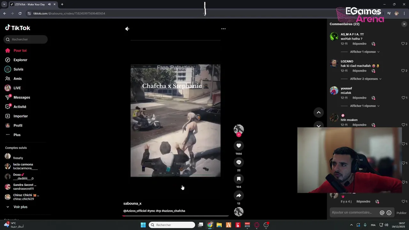Expand Voir plus followed accounts
The height and width of the screenshot is (230, 409).
20,207
